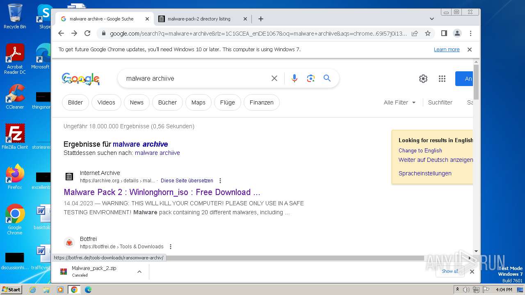Switch to the malware-pack-2 directory listing tab
525x295 pixels.
point(199,19)
